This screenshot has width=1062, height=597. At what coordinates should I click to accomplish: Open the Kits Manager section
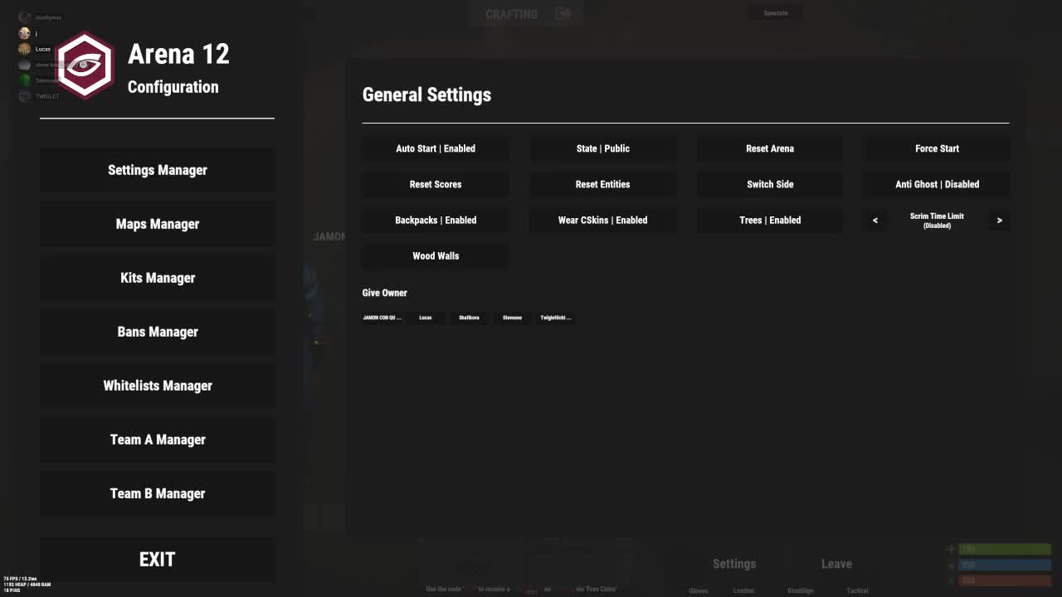pos(157,278)
